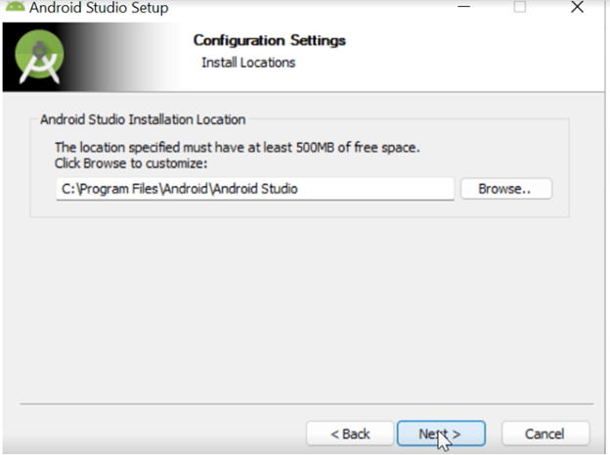Image resolution: width=610 pixels, height=455 pixels.
Task: Click the Configuration Settings heading
Action: [269, 40]
